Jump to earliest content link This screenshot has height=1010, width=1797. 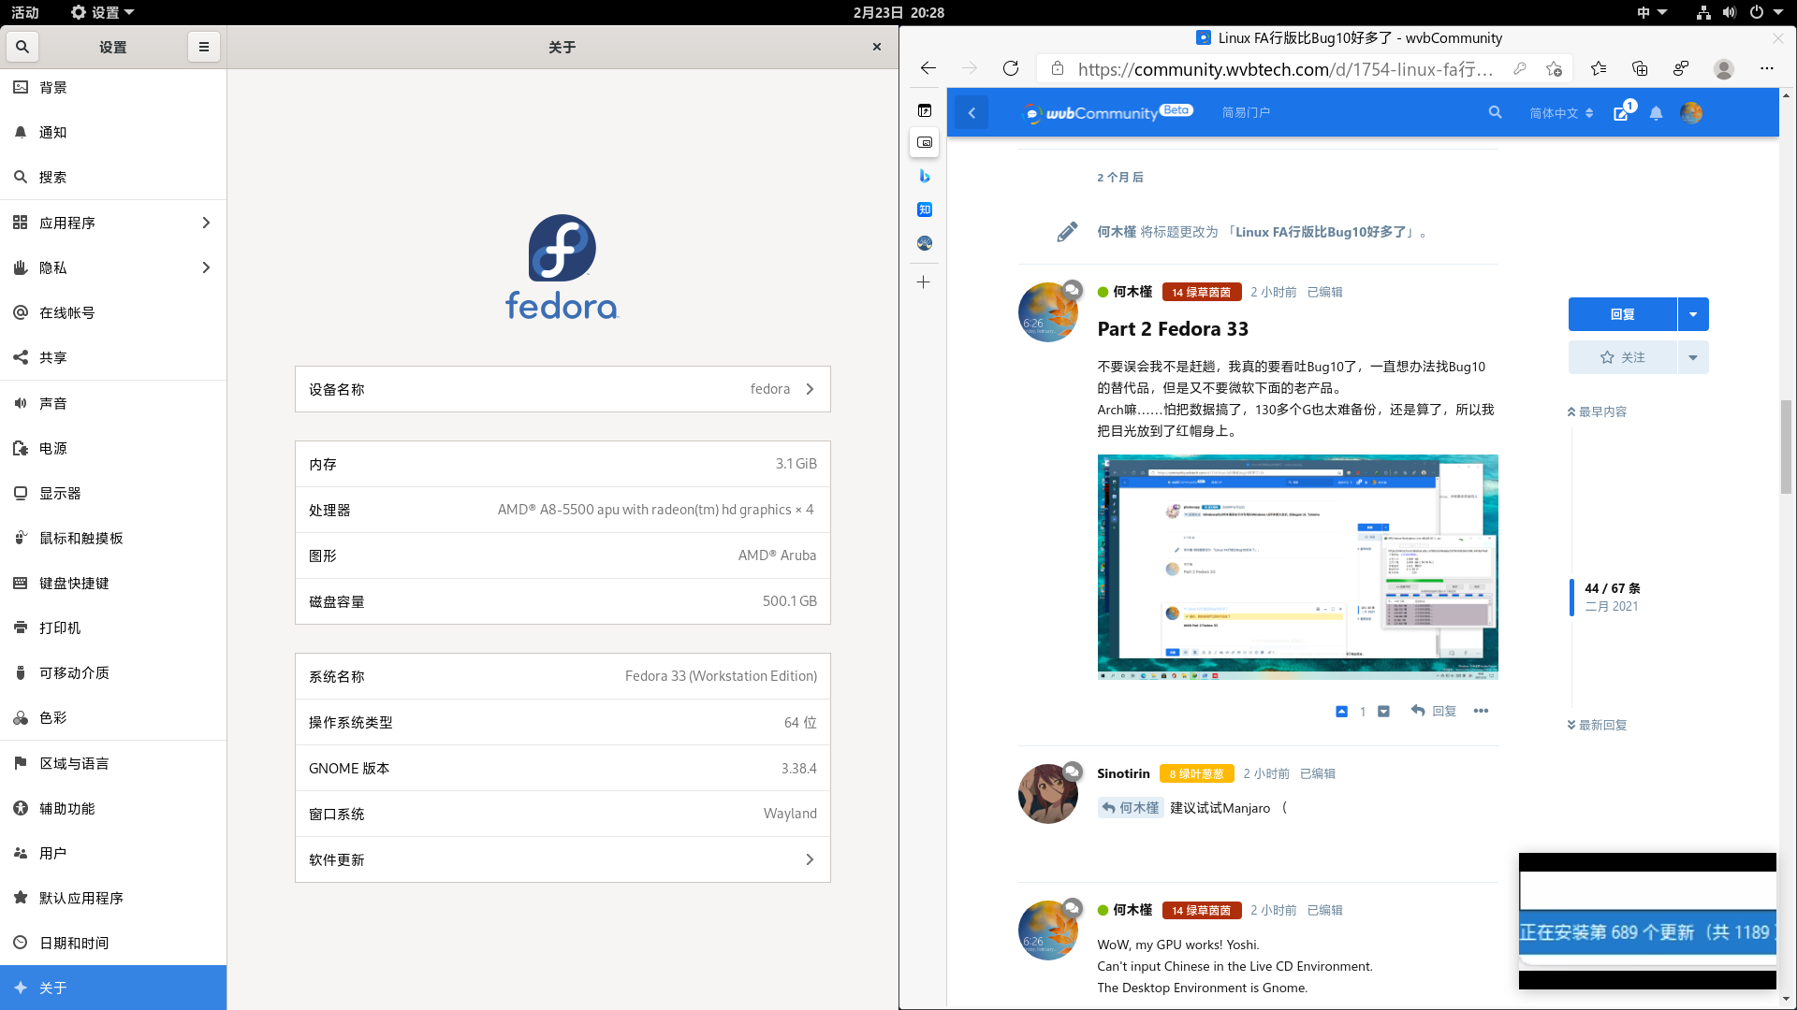pyautogui.click(x=1598, y=411)
